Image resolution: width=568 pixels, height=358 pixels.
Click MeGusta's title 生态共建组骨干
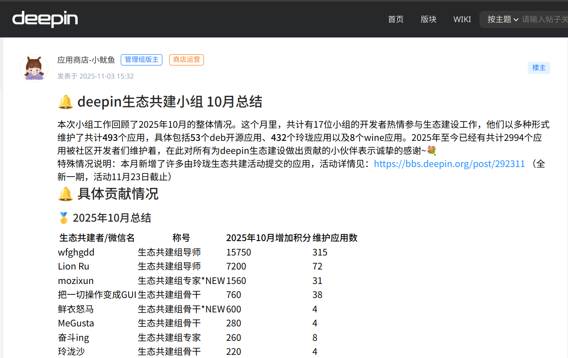click(169, 323)
